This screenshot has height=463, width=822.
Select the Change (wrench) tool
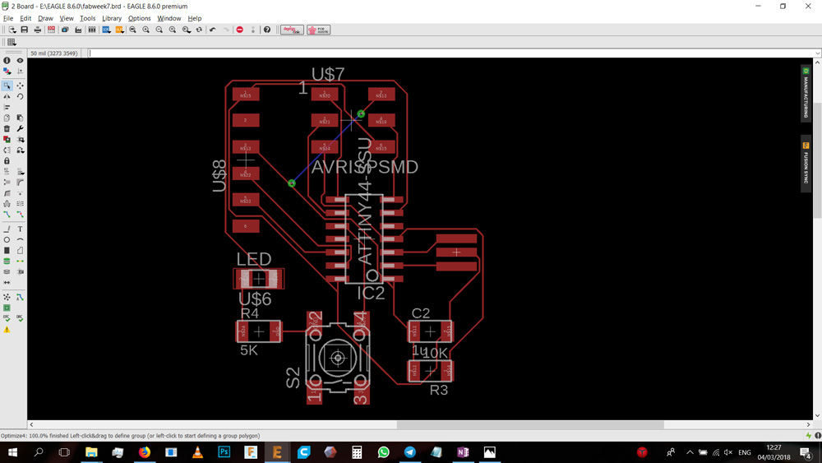coord(20,128)
